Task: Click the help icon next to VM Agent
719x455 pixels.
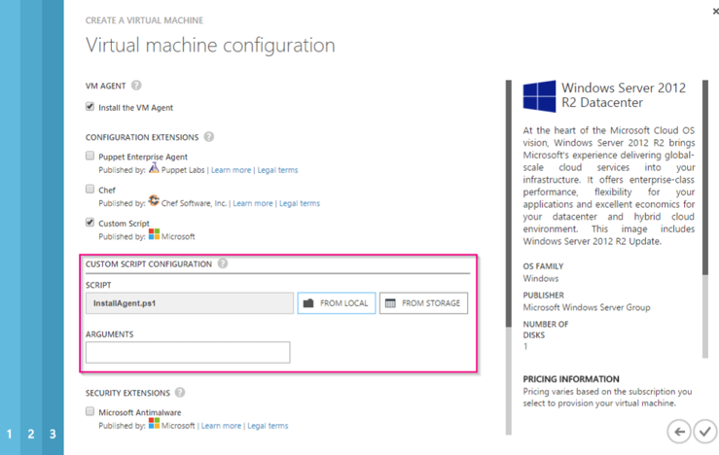Action: [136, 86]
